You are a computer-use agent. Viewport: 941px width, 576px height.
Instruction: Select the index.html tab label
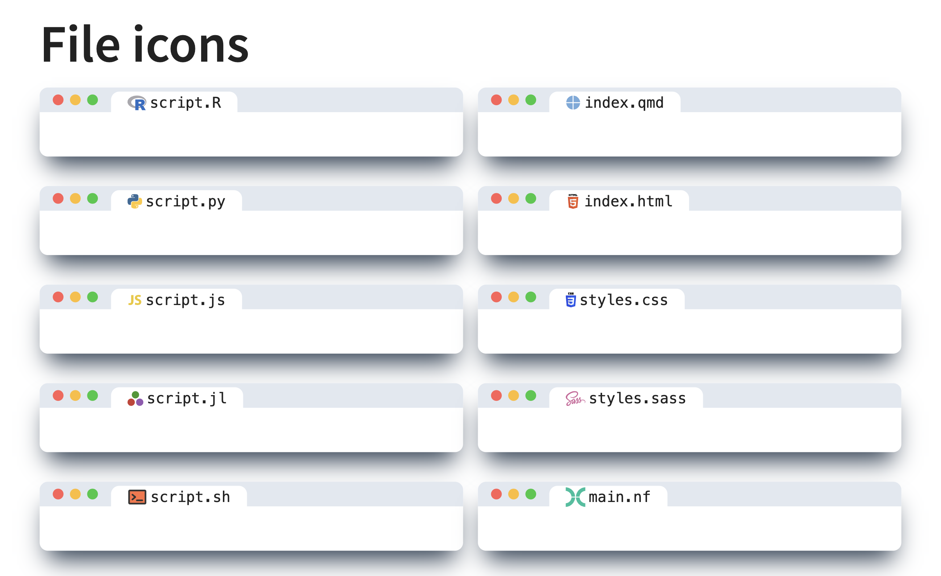(x=628, y=201)
